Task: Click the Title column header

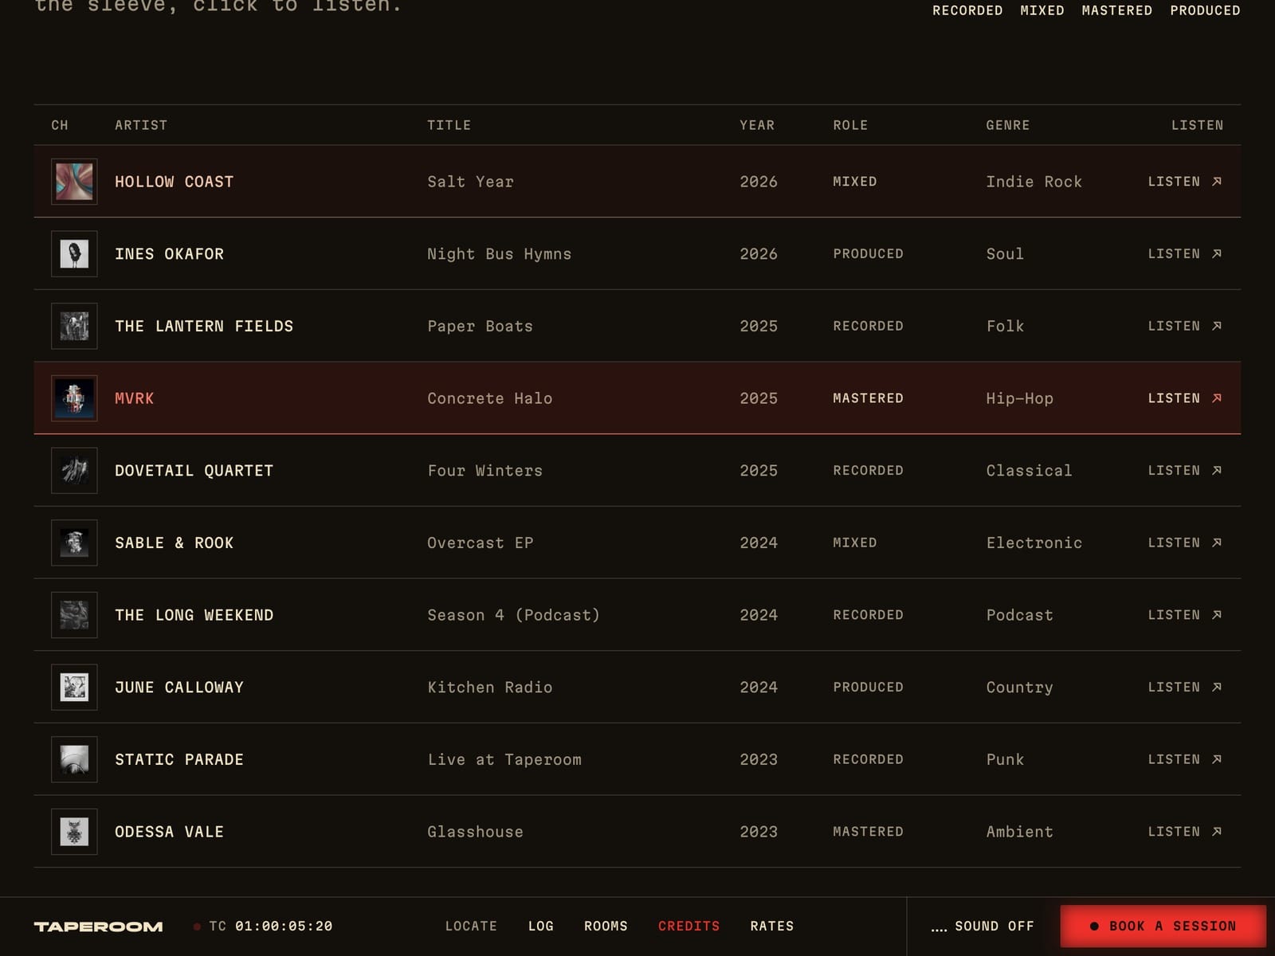Action: tap(449, 125)
